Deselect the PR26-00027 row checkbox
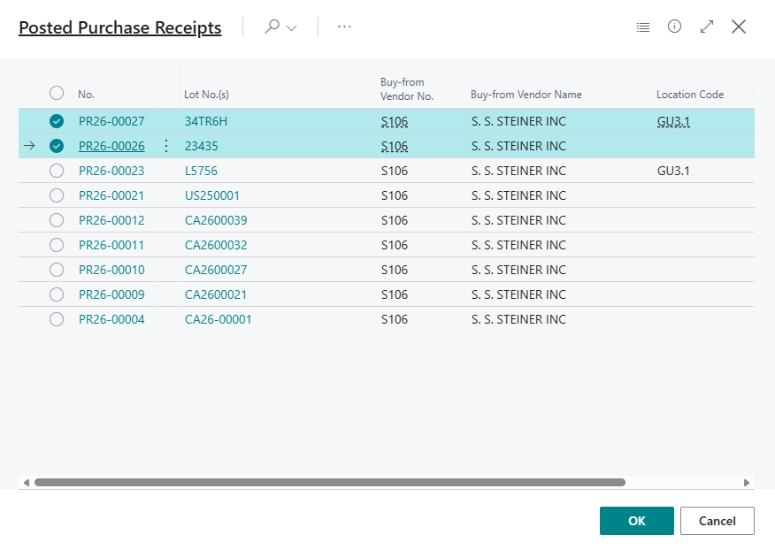Screen dimensions: 775x550 (57, 121)
